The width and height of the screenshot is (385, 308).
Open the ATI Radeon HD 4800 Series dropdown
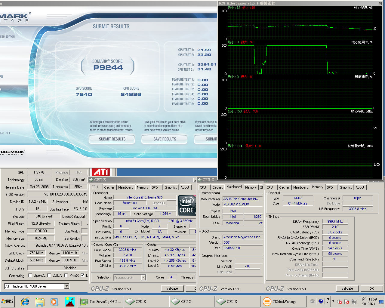[x=67, y=286]
